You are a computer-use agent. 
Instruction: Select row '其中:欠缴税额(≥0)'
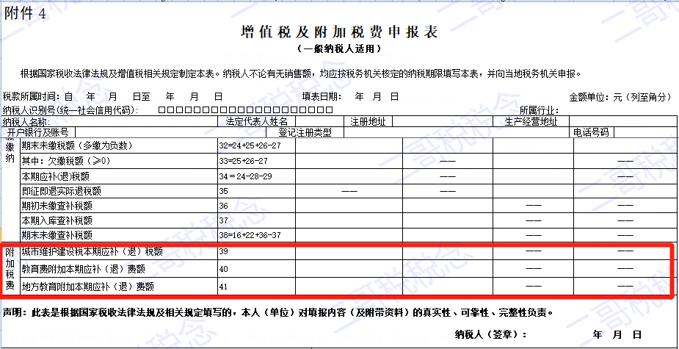pos(119,161)
